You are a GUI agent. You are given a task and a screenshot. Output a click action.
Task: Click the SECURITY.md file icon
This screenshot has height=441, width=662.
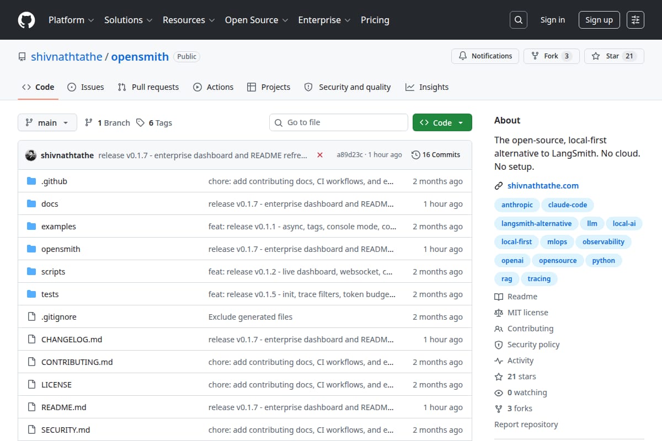31,430
